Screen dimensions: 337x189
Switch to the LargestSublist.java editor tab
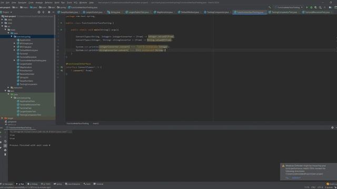click(94, 12)
